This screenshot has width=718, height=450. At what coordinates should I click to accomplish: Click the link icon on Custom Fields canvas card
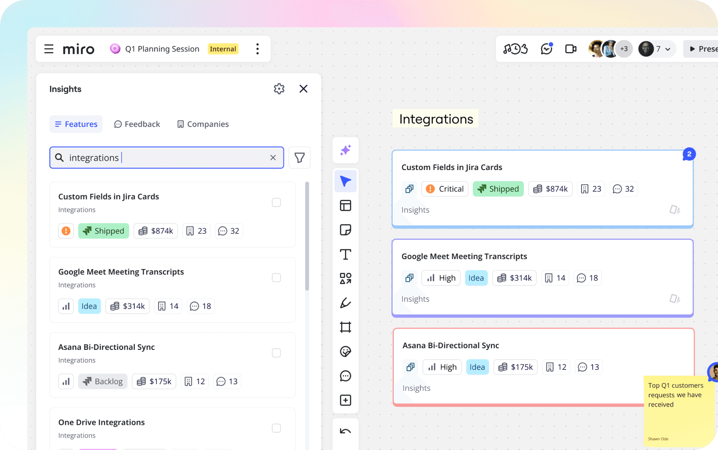[x=409, y=189]
